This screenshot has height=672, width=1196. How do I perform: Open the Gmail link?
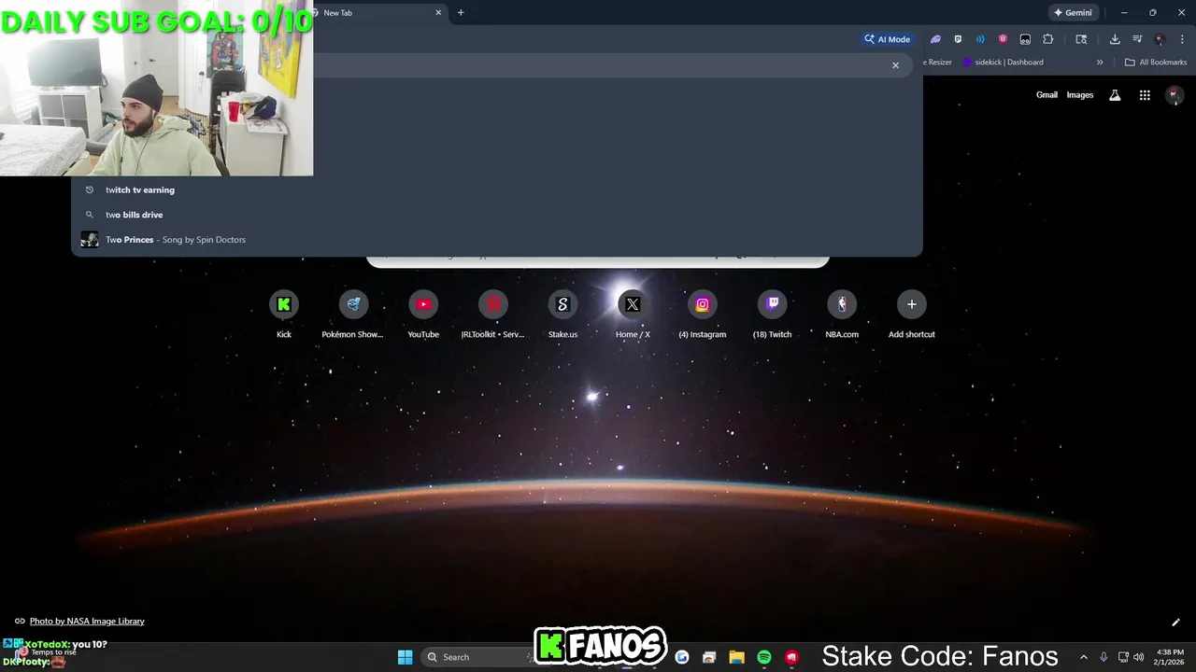click(1046, 95)
